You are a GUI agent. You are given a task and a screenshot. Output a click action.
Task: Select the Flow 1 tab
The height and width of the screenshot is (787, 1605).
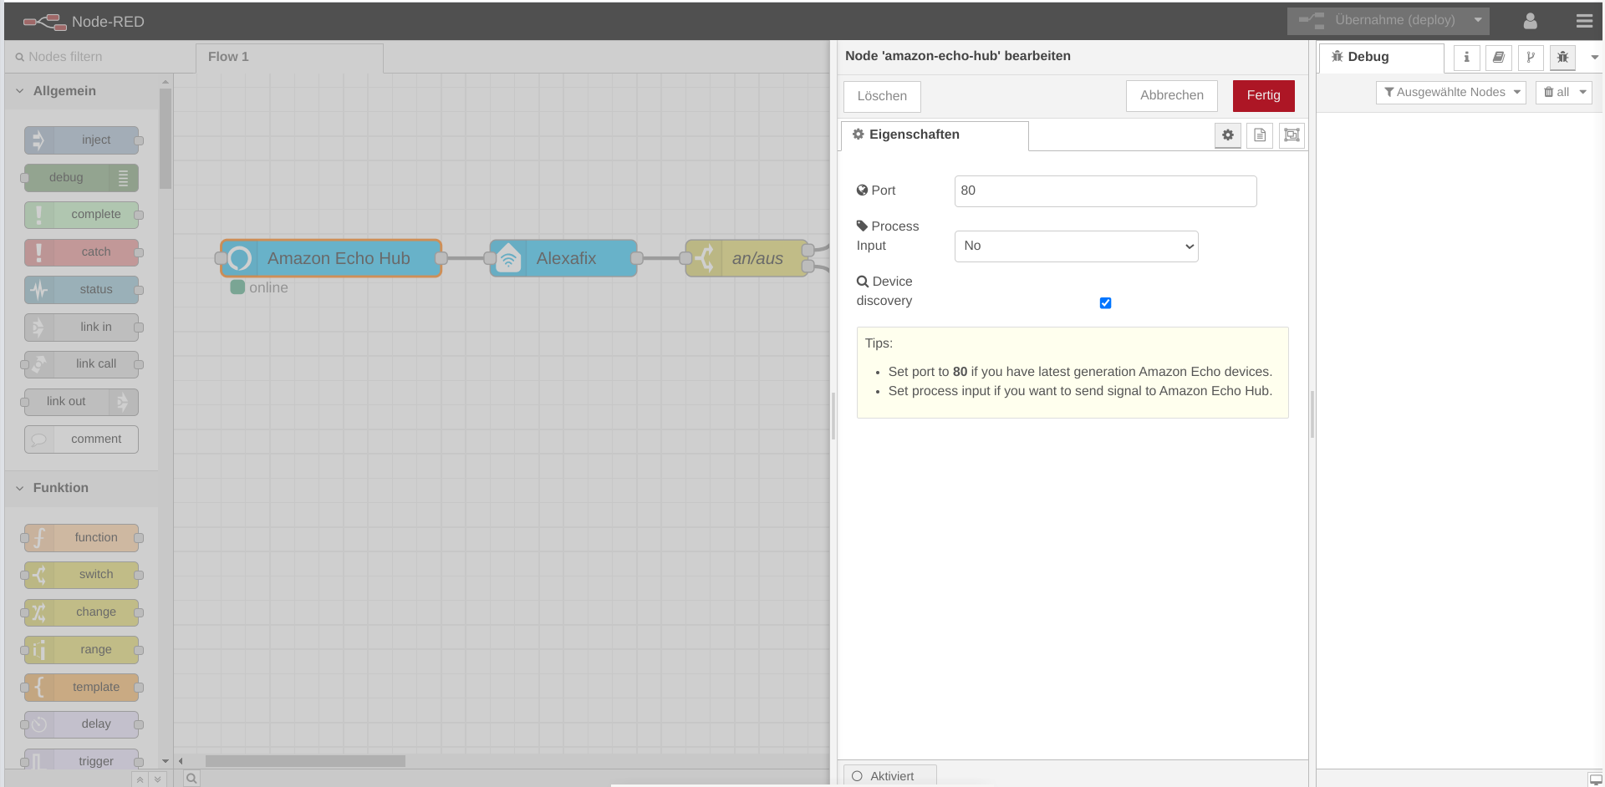point(289,58)
